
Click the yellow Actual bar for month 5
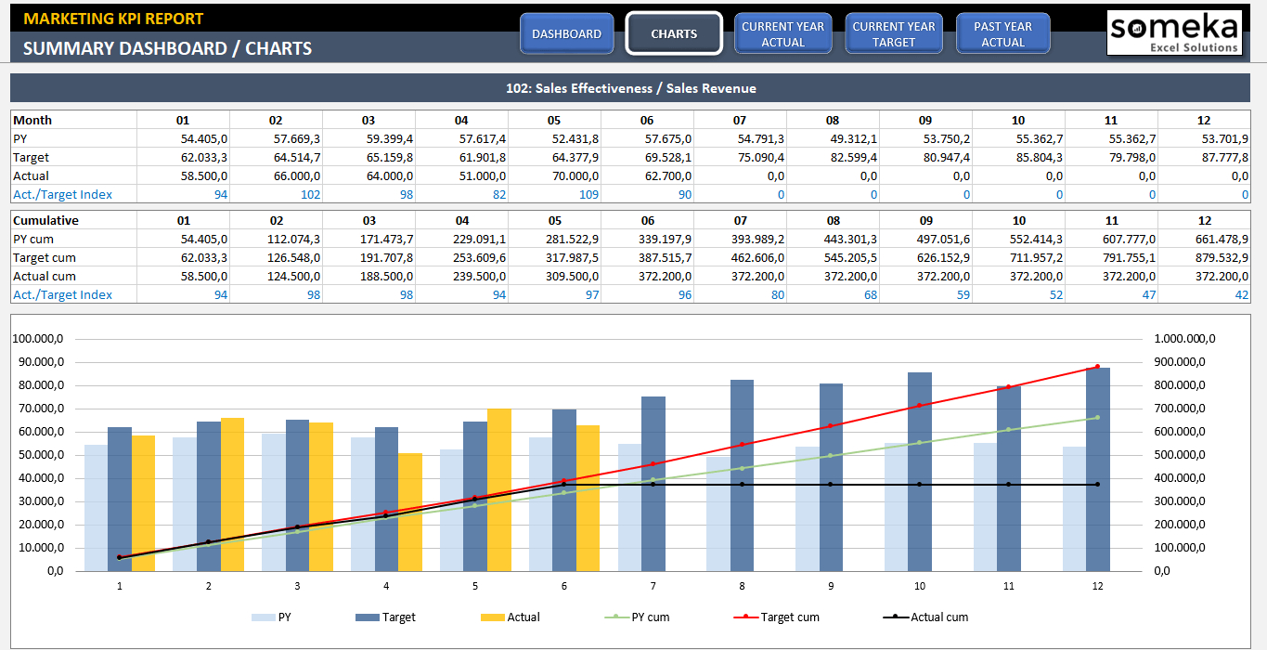[x=498, y=490]
